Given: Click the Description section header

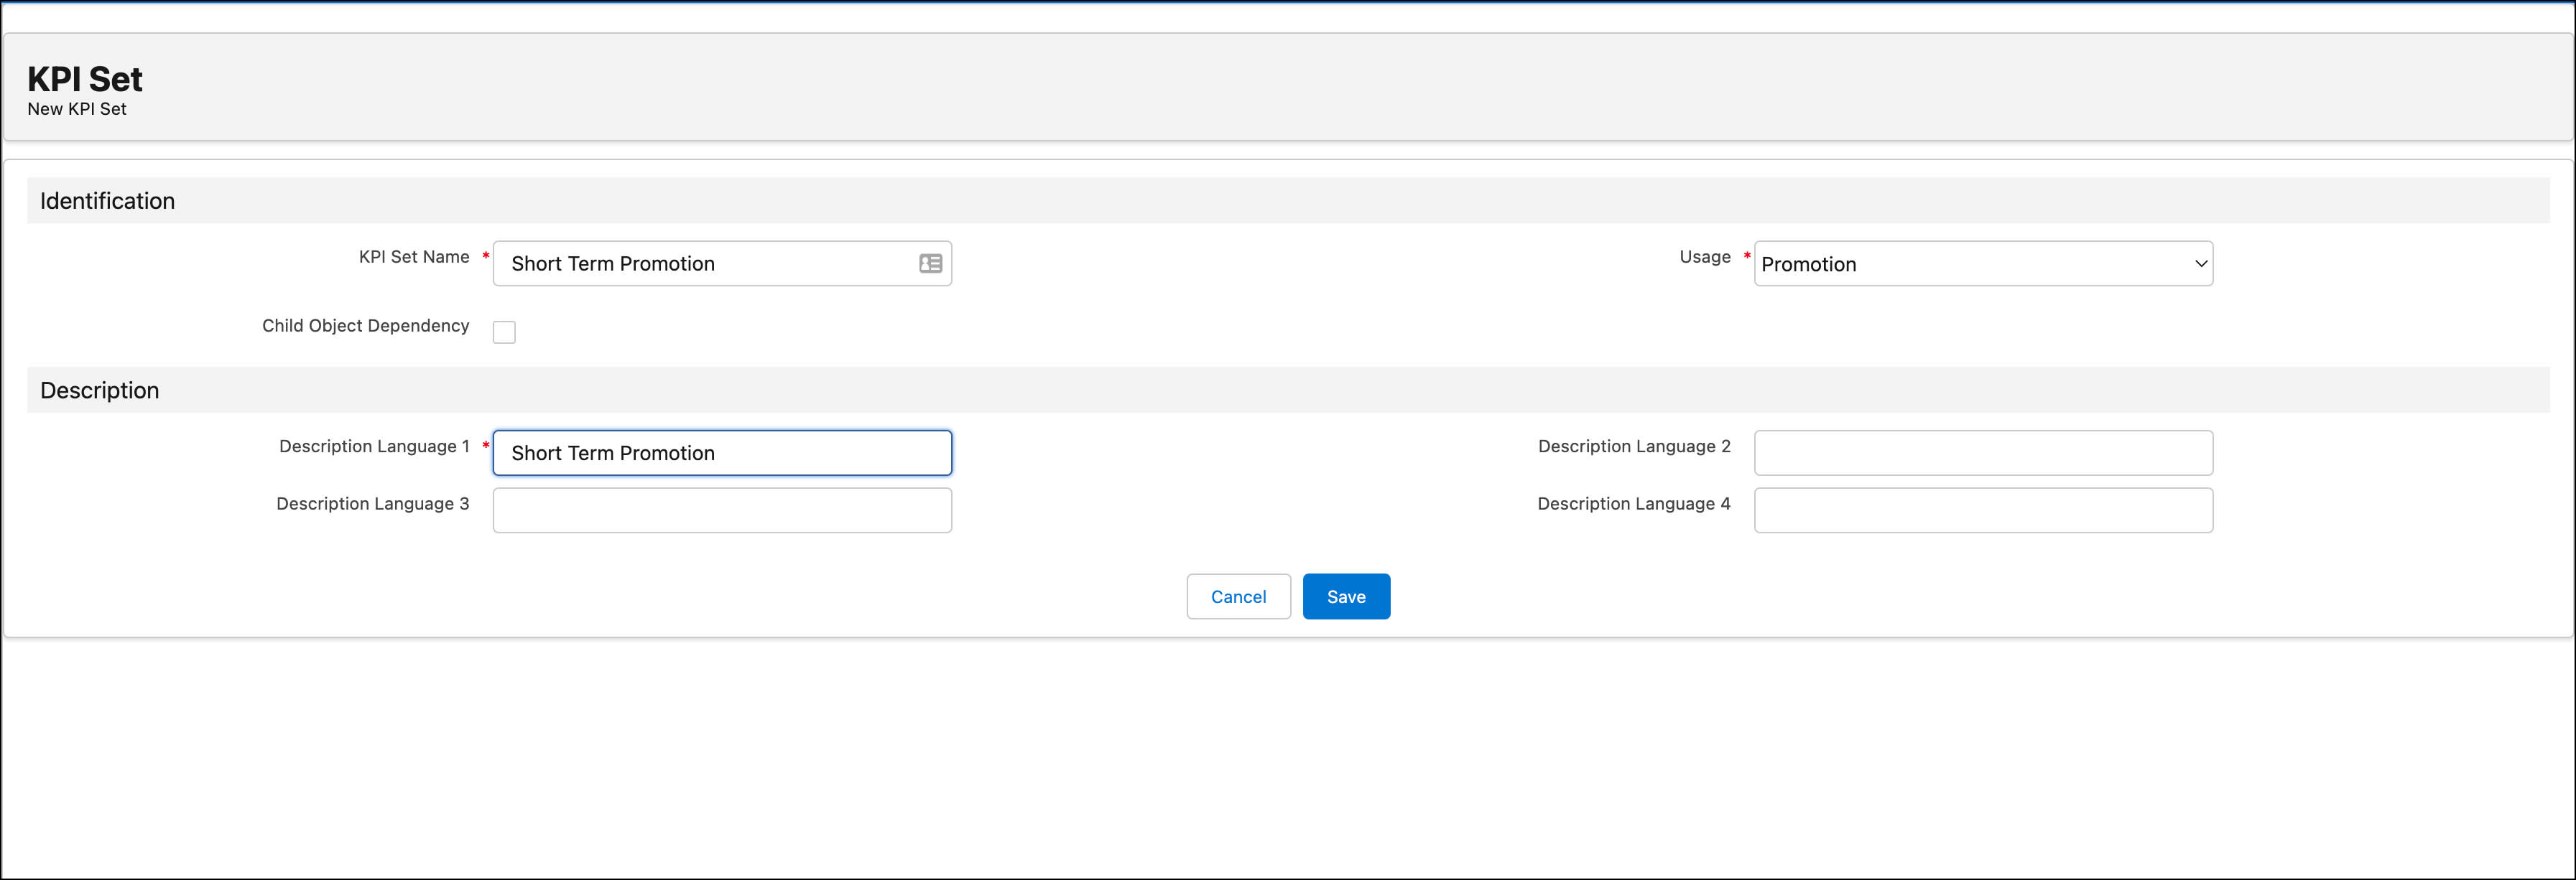Looking at the screenshot, I should coord(99,390).
